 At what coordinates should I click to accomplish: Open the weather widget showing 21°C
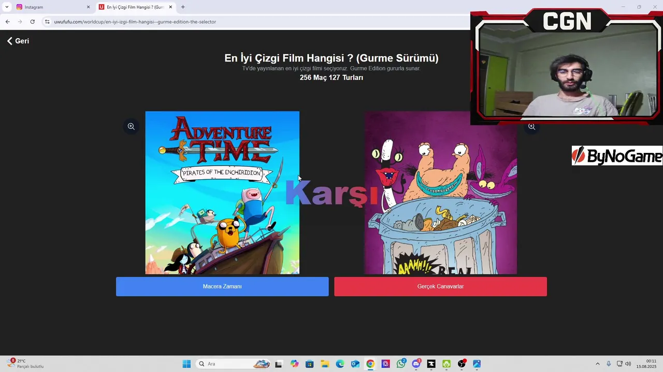(x=25, y=364)
